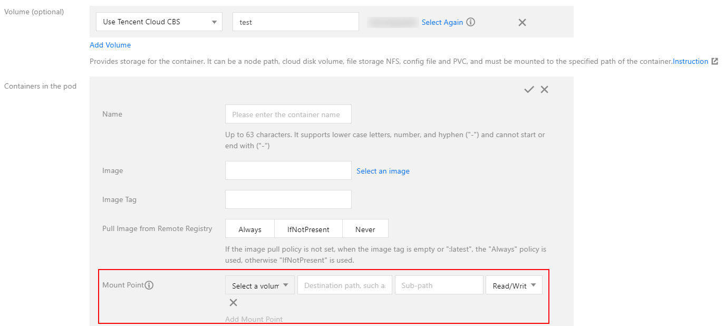Open the Select an image link
725x326 pixels.
coord(383,171)
